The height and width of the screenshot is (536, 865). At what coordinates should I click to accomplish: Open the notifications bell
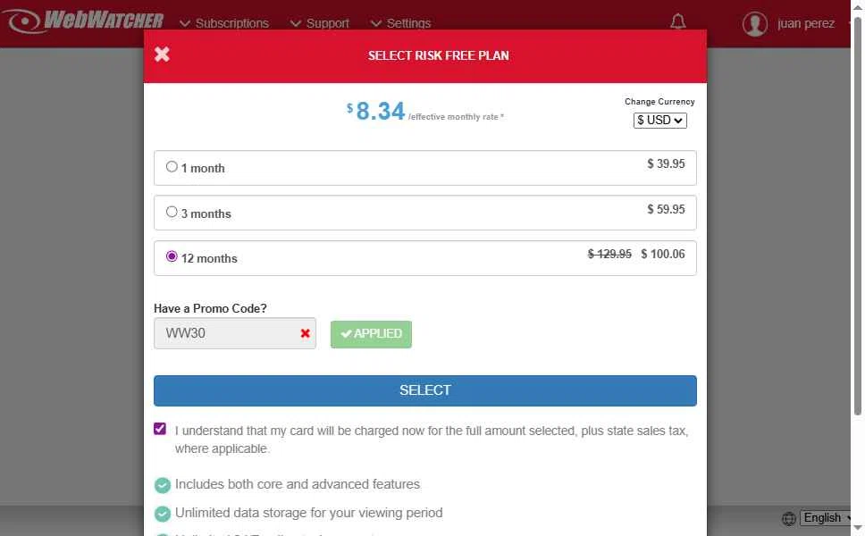pyautogui.click(x=678, y=21)
